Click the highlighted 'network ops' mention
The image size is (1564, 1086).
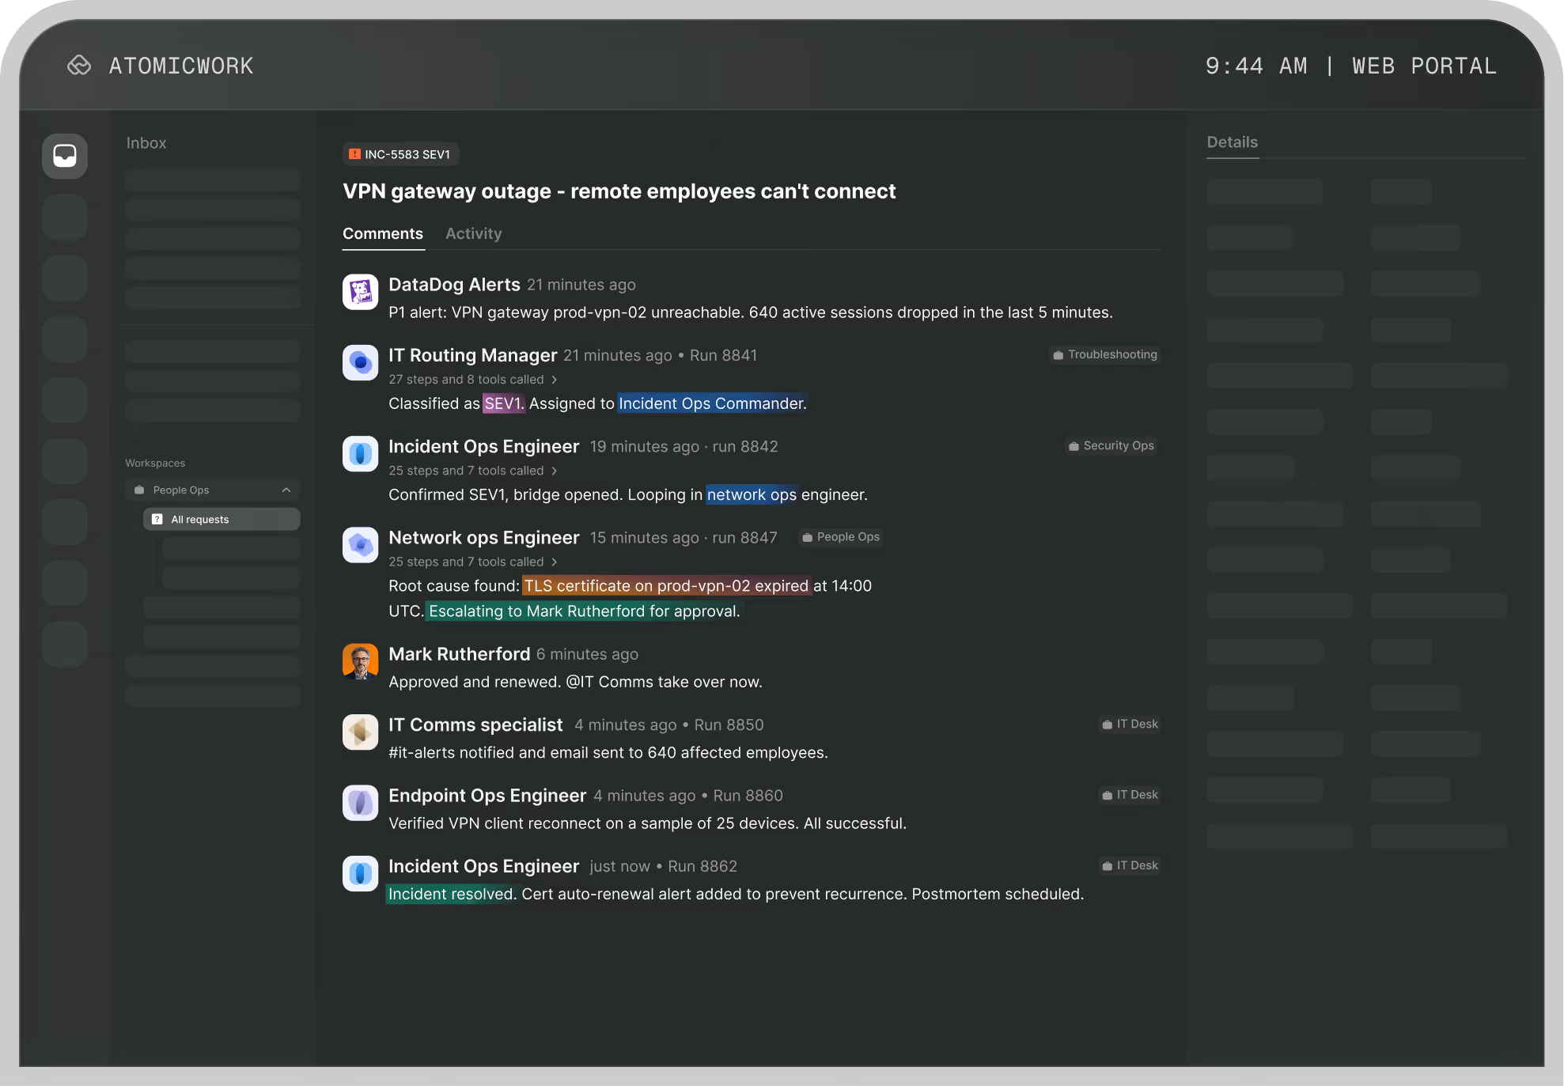pyautogui.click(x=752, y=495)
